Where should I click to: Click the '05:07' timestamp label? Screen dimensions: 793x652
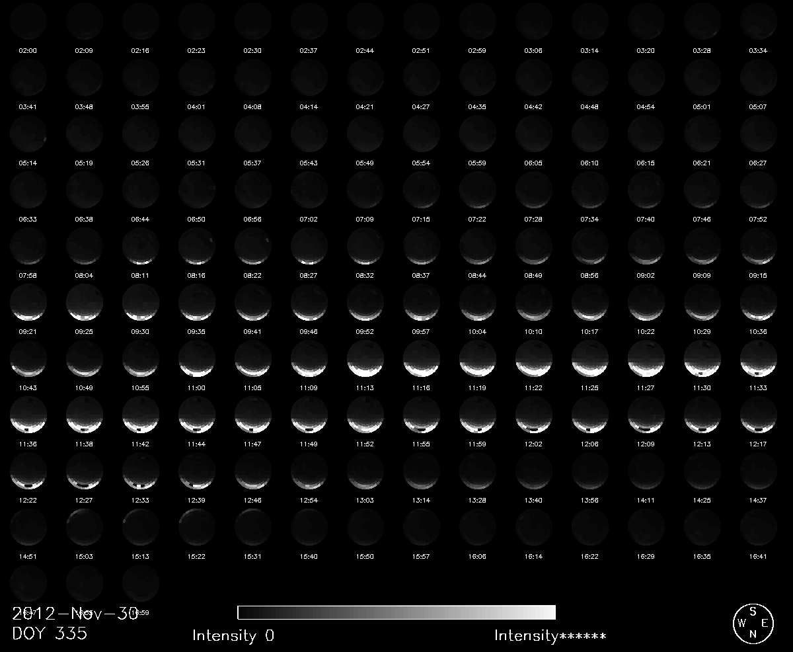pos(758,106)
